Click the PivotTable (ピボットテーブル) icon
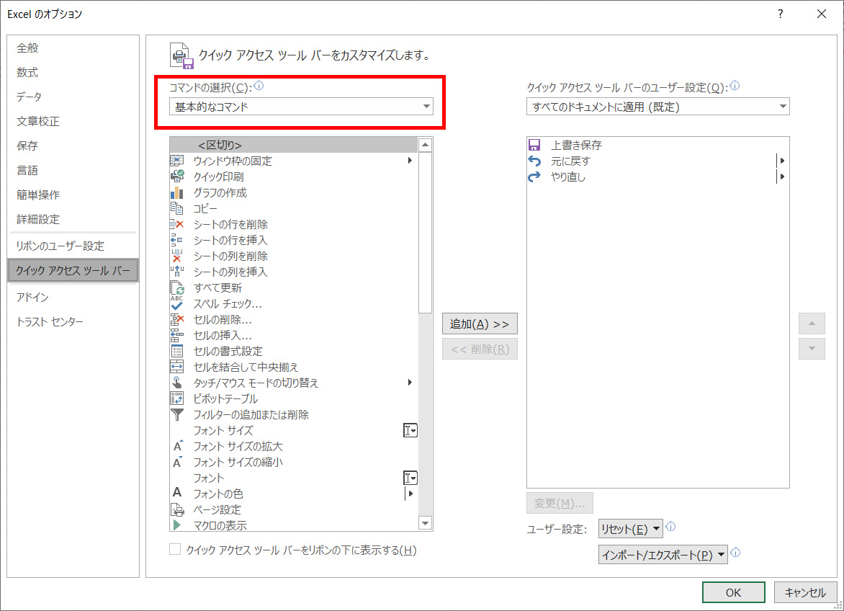Screen dimensions: 844x611 177,398
